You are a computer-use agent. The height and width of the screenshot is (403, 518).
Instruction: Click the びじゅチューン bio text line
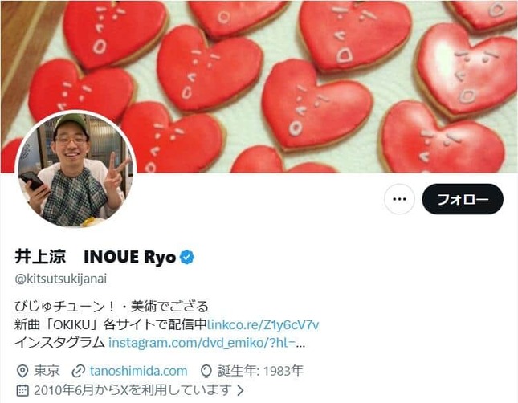(112, 307)
